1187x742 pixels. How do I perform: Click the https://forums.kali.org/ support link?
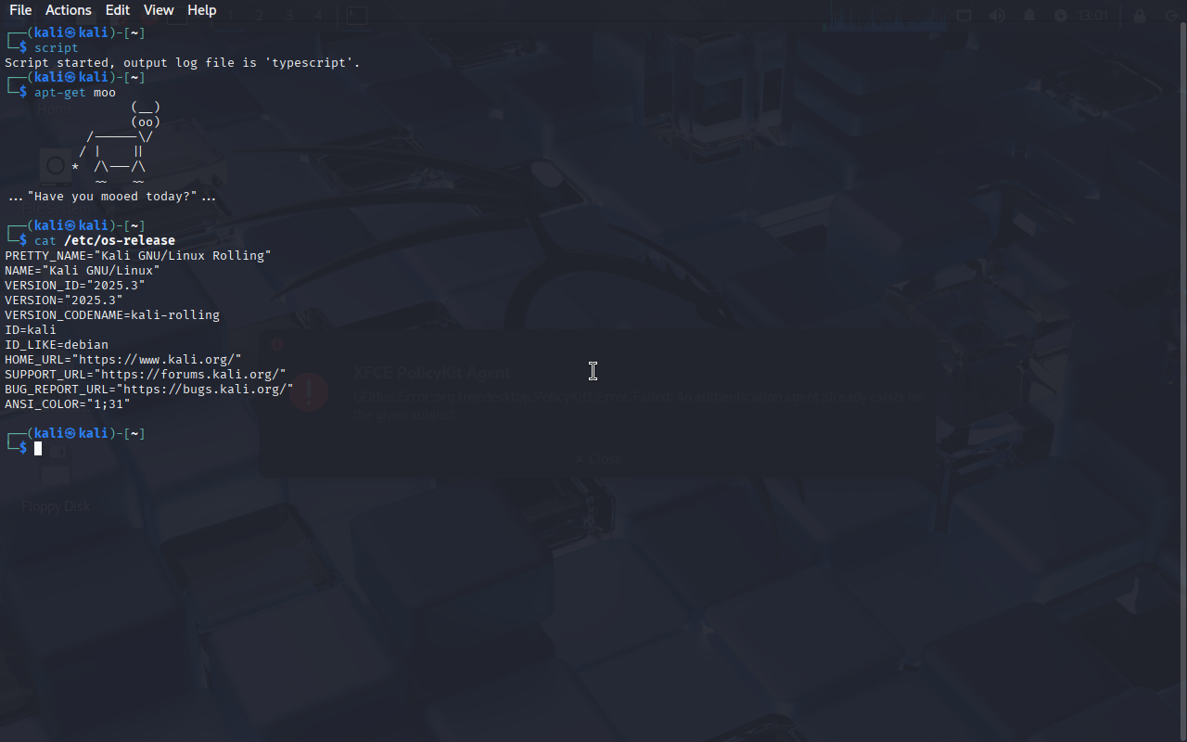point(189,374)
